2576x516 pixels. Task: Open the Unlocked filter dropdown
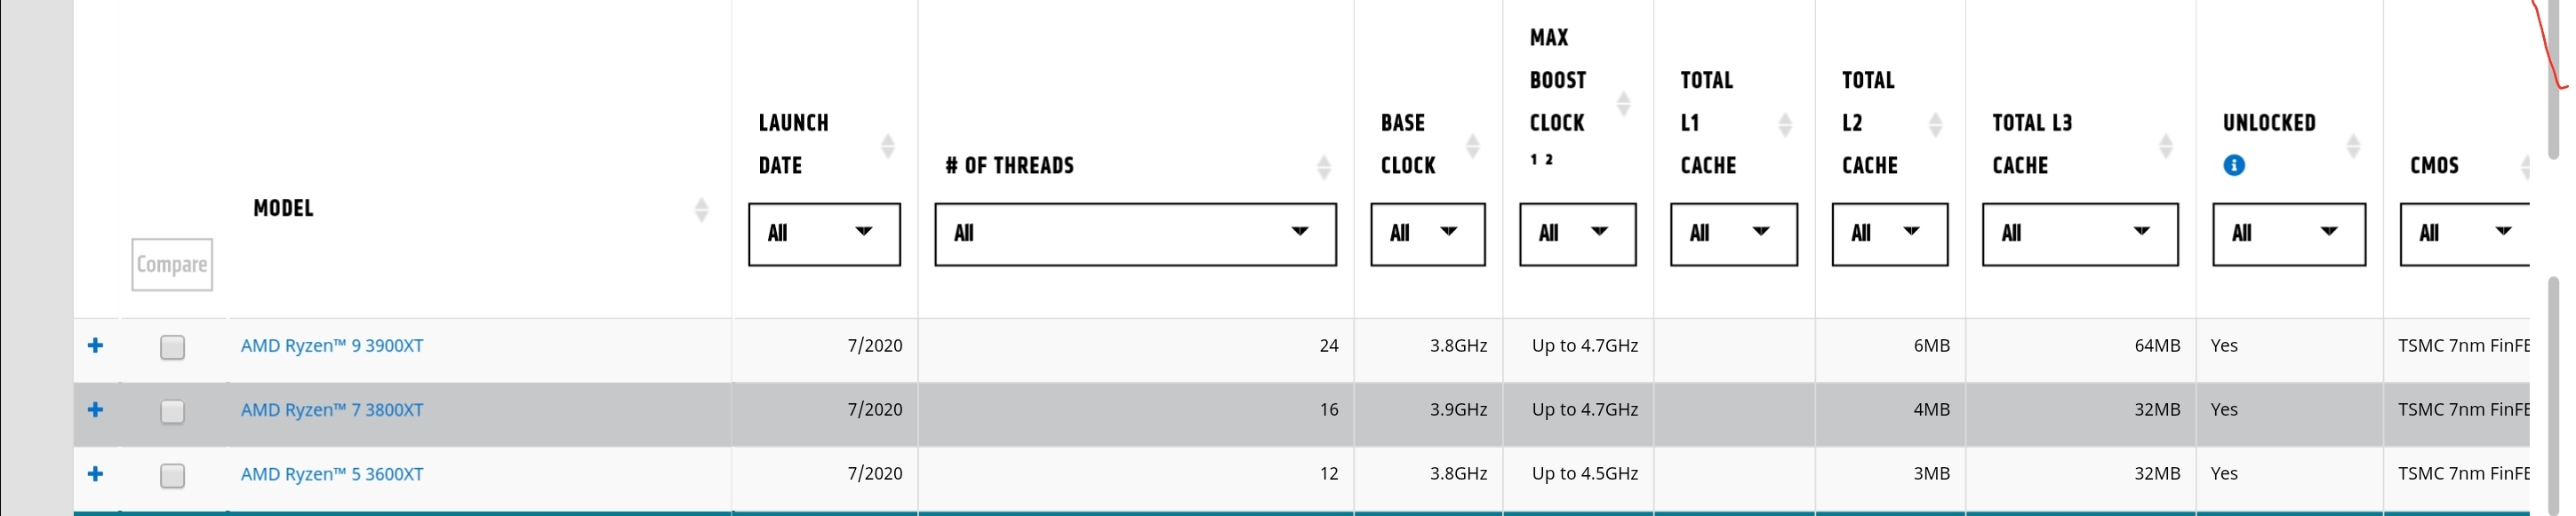2288,234
